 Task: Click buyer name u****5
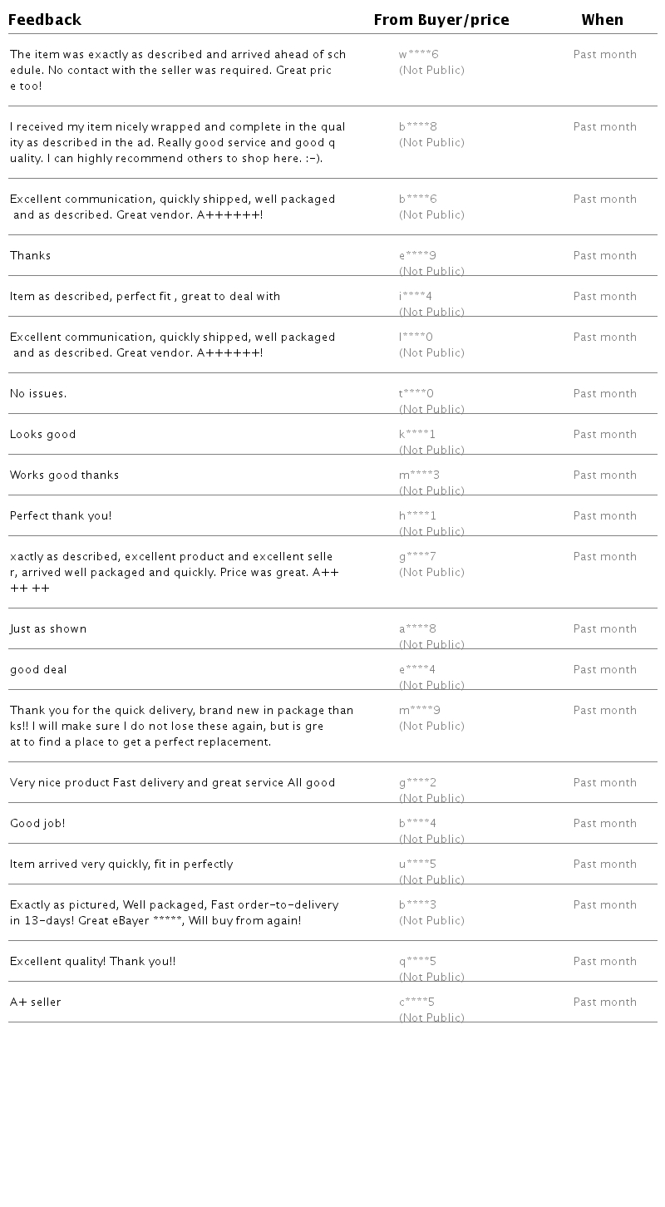tap(417, 865)
